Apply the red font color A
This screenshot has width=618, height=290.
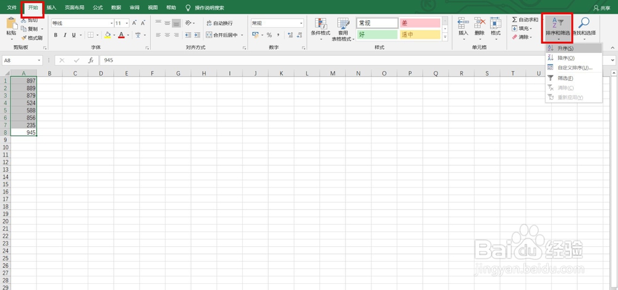click(x=121, y=35)
